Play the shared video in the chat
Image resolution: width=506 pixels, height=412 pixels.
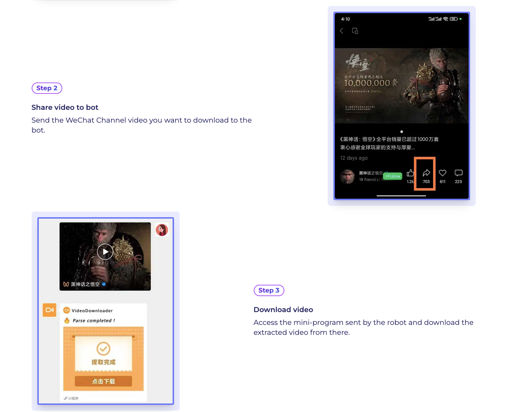105,252
